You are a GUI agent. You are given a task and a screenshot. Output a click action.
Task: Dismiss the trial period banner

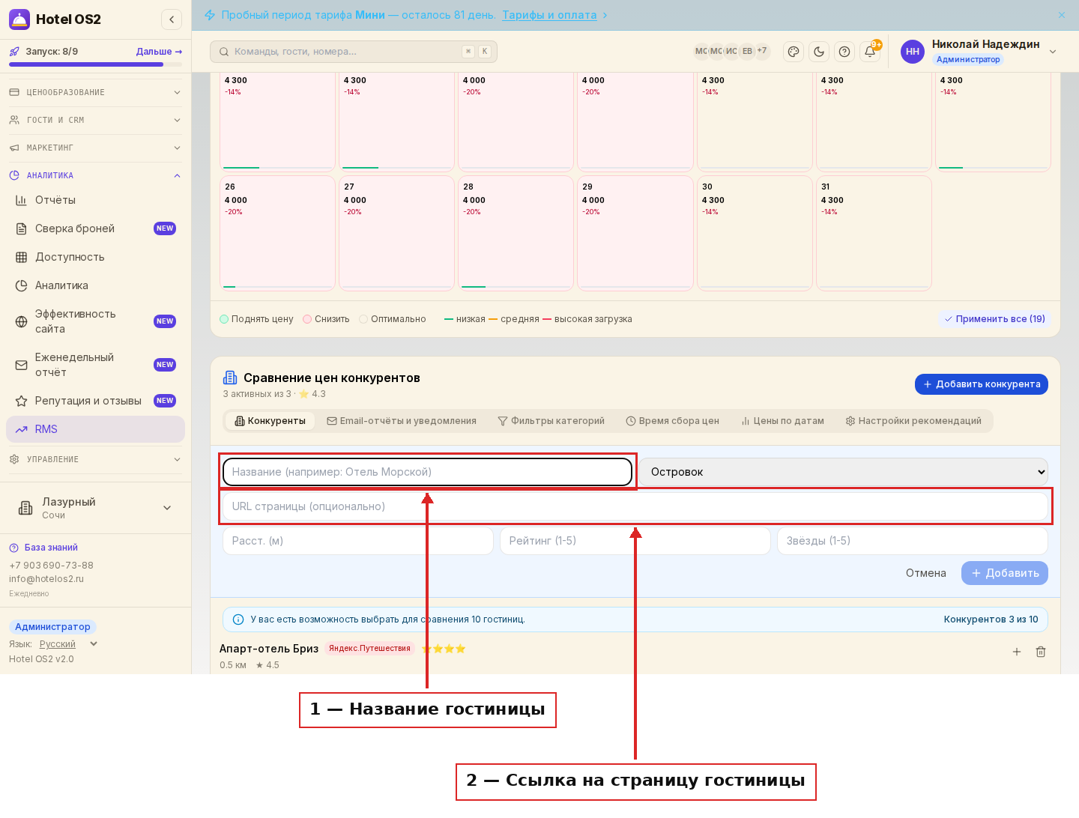pyautogui.click(x=1062, y=15)
